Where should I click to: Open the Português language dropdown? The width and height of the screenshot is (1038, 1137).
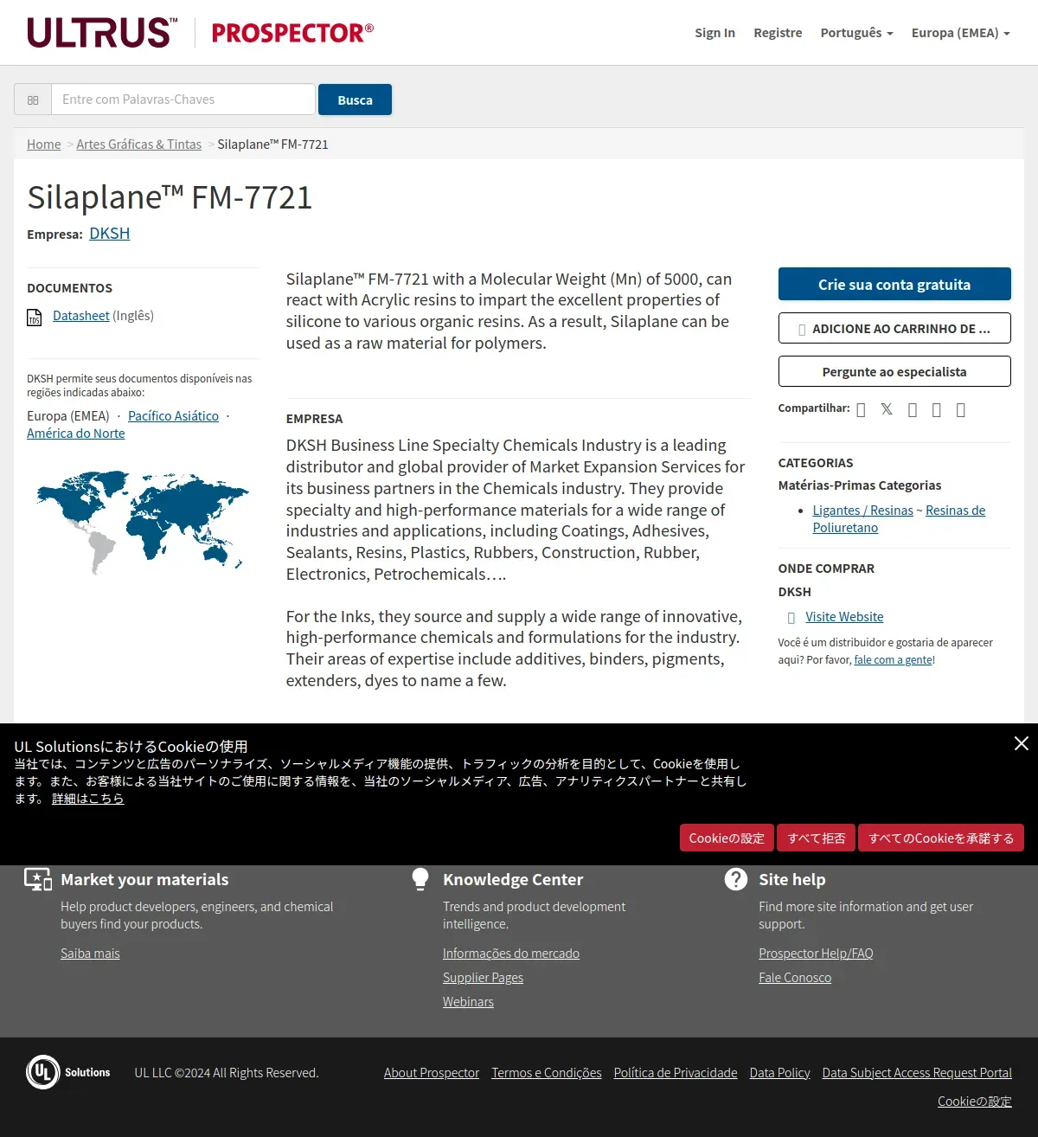point(856,33)
